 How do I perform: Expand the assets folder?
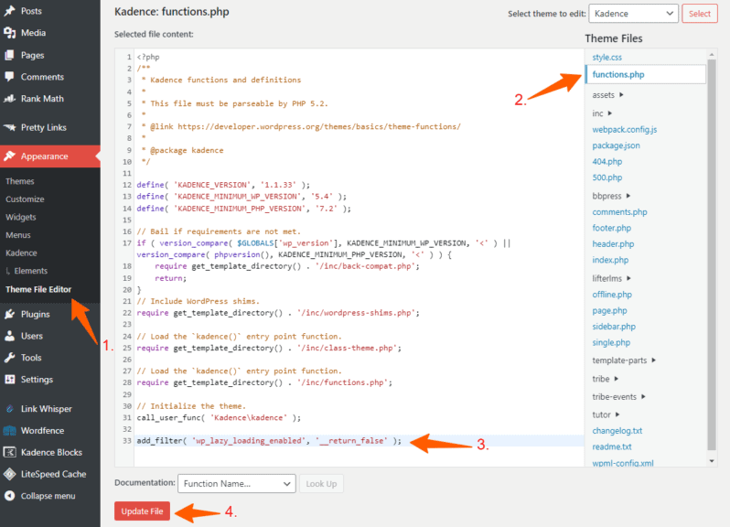(607, 94)
